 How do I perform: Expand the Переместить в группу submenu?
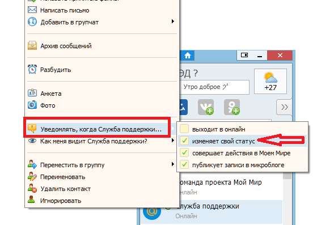pyautogui.click(x=172, y=164)
